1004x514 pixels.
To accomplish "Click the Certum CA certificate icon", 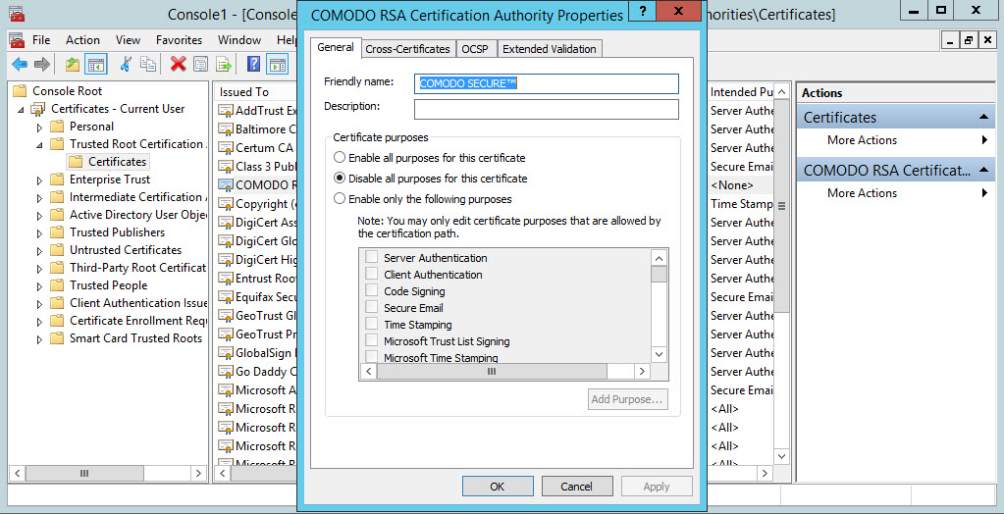I will [x=225, y=148].
